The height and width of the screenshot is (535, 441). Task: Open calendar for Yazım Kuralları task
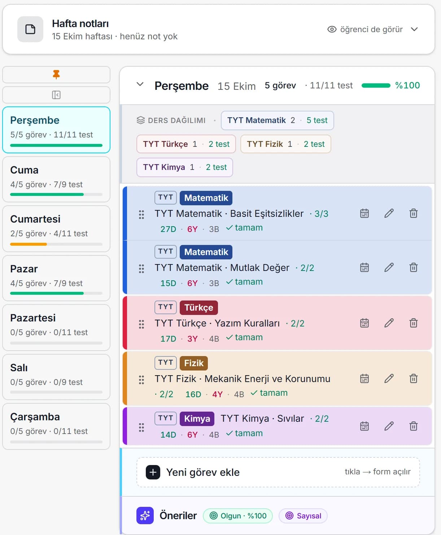coord(364,323)
